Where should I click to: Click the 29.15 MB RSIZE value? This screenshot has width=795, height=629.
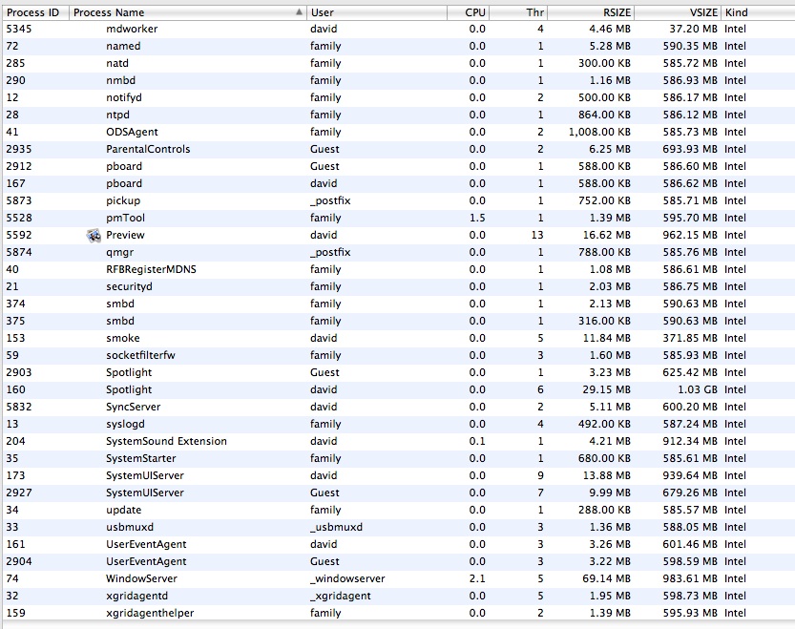pos(606,389)
